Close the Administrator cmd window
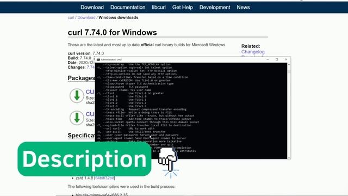This screenshot has width=348, height=196. (x=286, y=59)
